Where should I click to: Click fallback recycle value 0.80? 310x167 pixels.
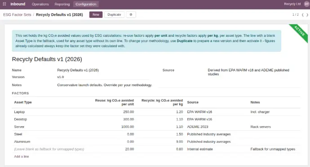click(180, 149)
